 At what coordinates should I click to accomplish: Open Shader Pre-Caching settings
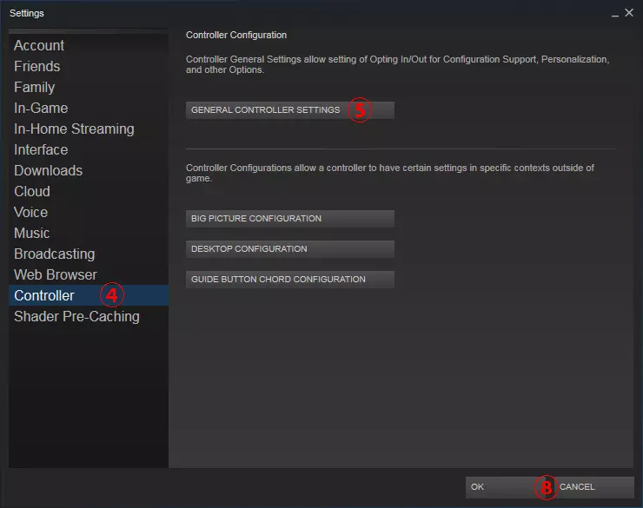click(x=89, y=316)
